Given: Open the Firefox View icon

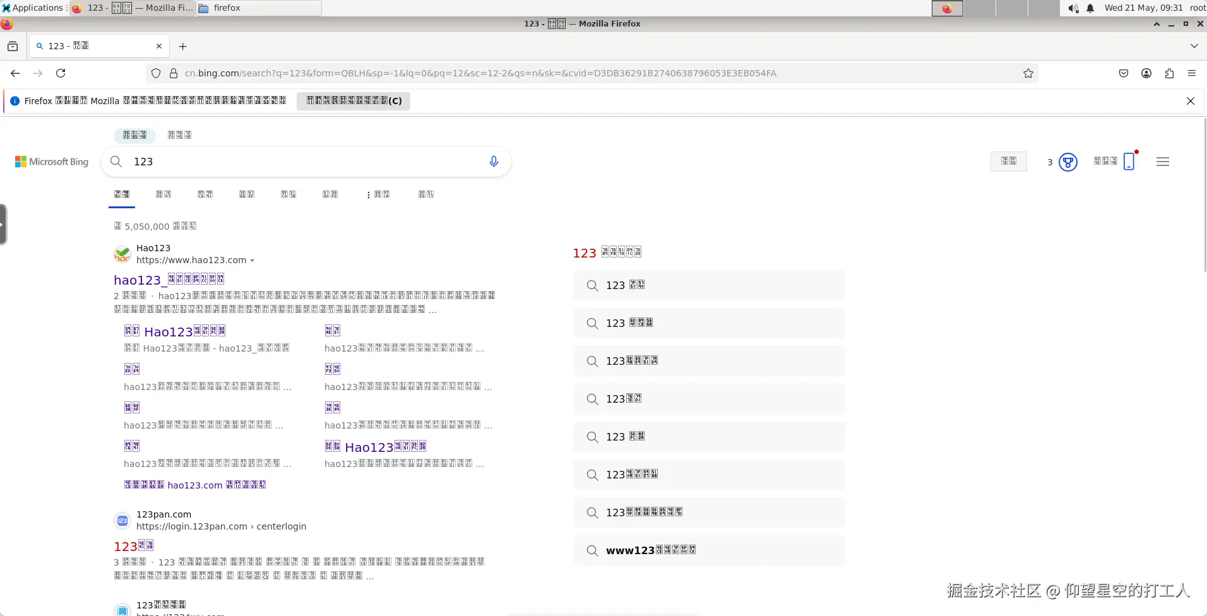Looking at the screenshot, I should tap(13, 46).
